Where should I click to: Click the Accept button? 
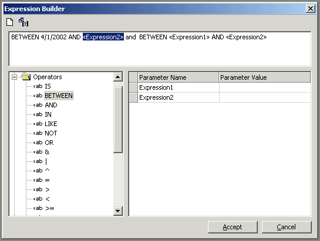tap(233, 227)
